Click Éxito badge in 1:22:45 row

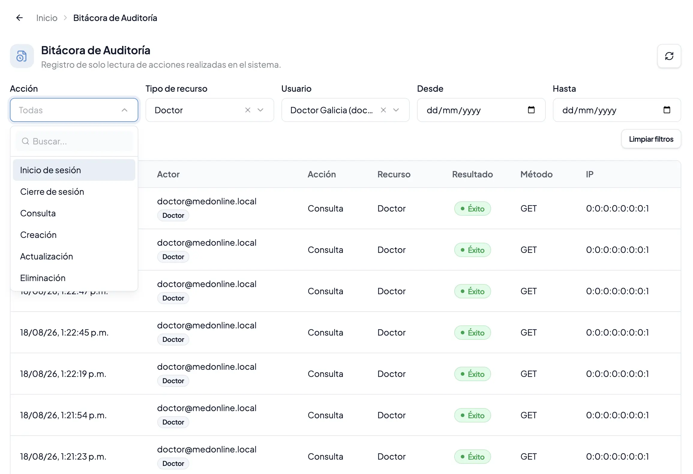point(472,333)
